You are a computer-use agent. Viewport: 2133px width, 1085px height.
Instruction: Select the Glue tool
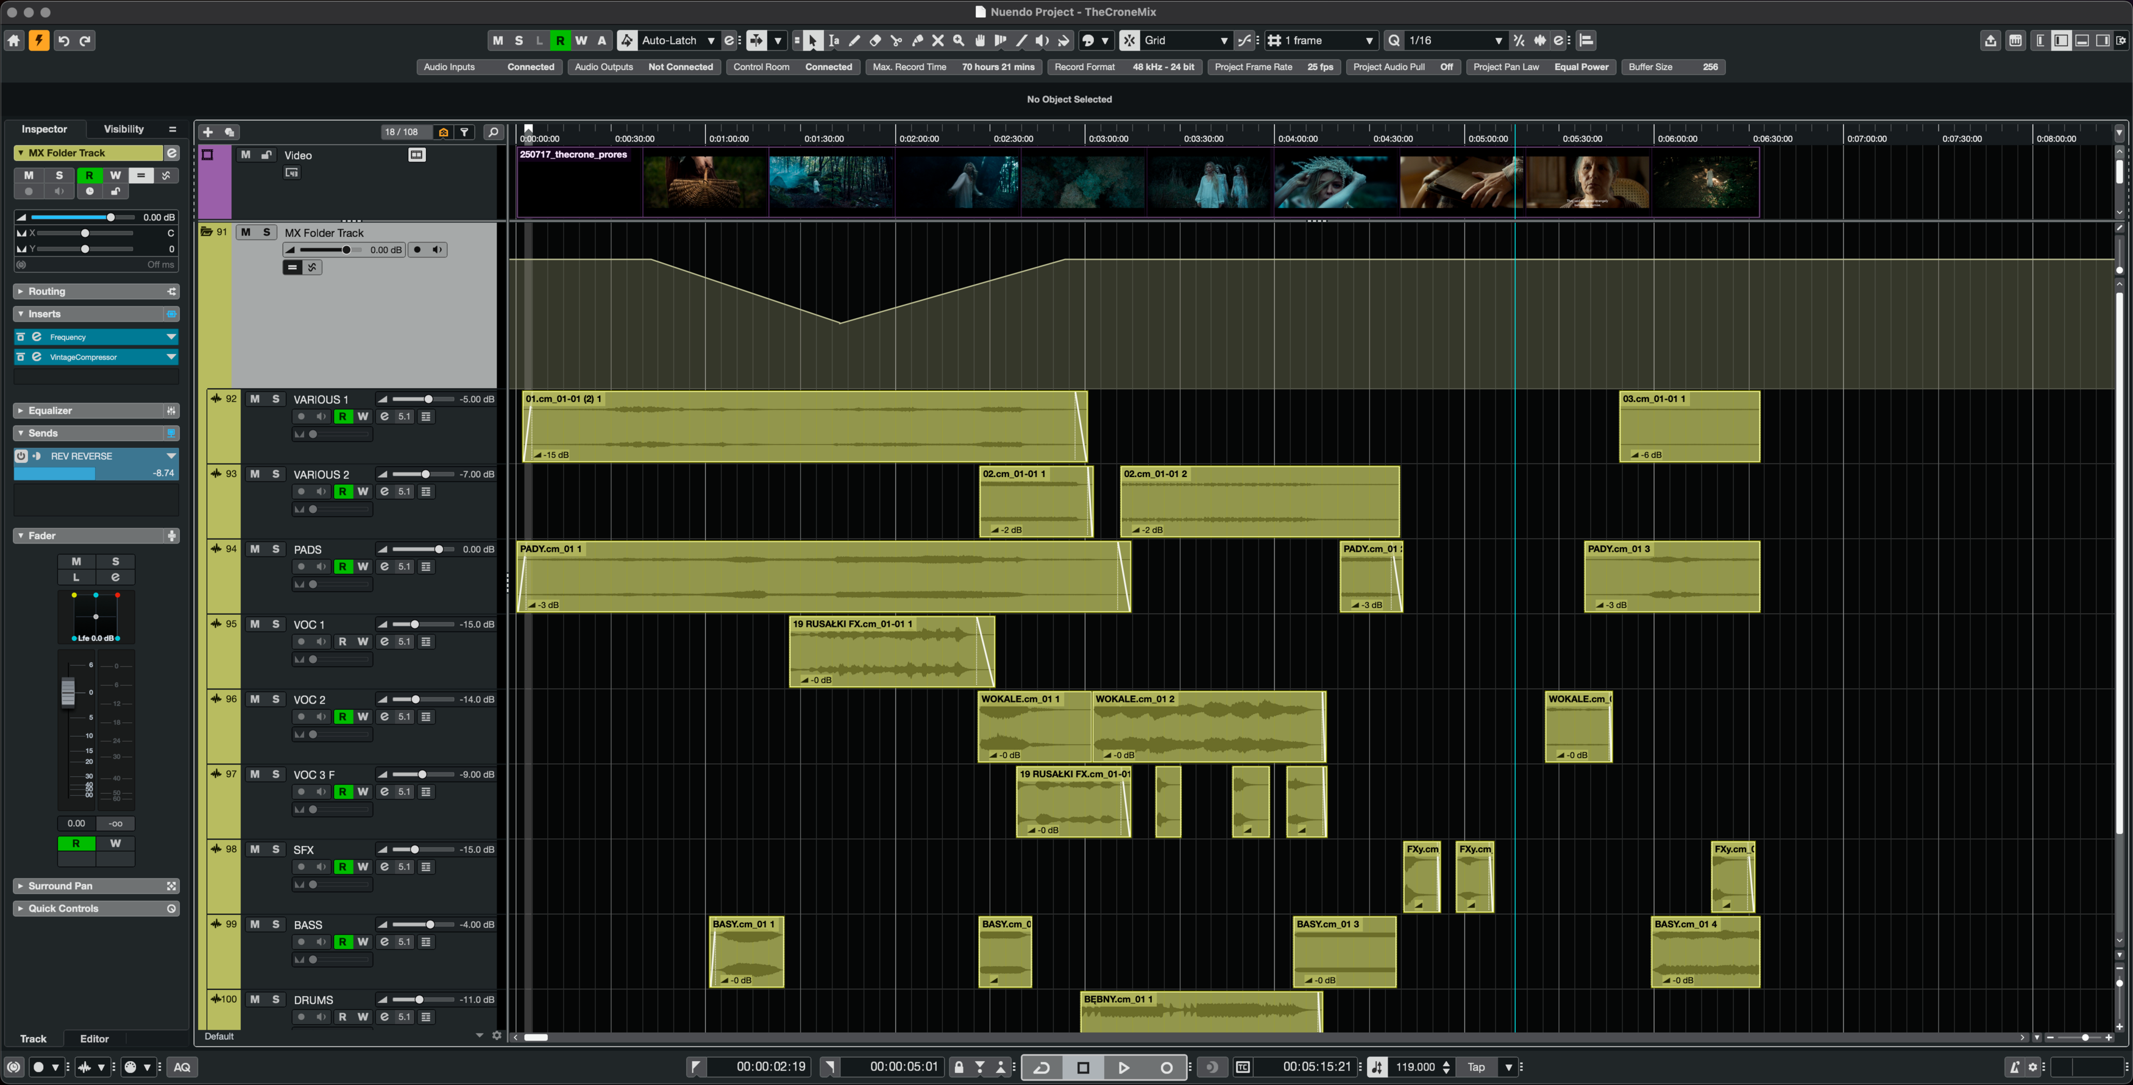(x=917, y=41)
